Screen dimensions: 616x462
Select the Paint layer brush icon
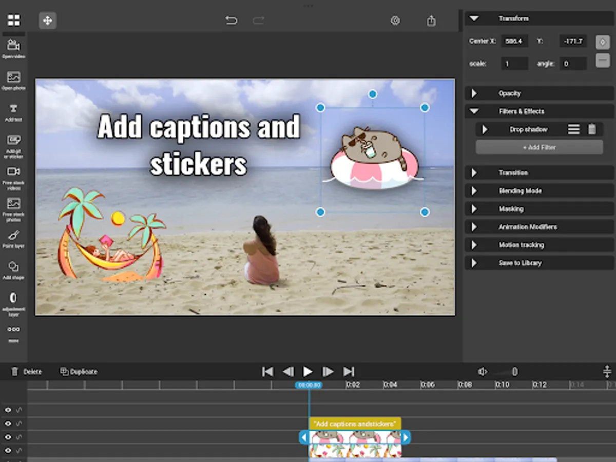coord(13,236)
